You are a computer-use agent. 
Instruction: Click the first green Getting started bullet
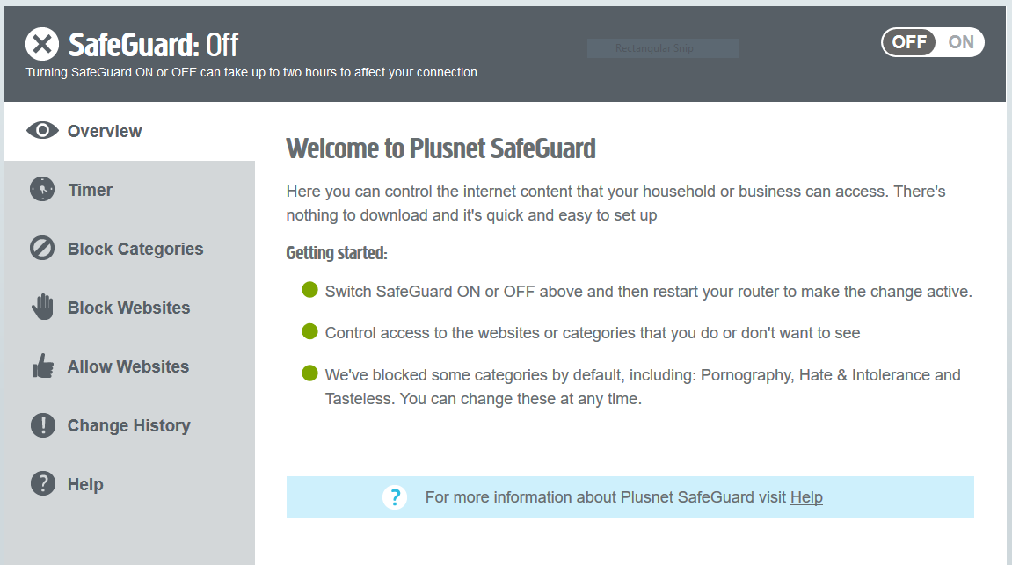[309, 290]
